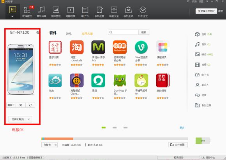Open 电子书 e-book section in toolbar
Viewport: 226px width, 160px height.
click(x=85, y=12)
